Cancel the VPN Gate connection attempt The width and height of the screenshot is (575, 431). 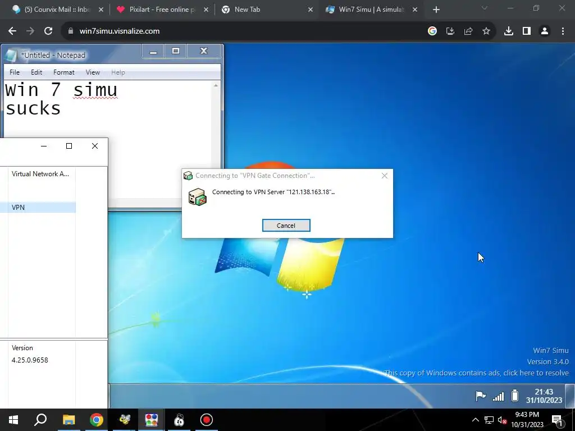pos(286,226)
